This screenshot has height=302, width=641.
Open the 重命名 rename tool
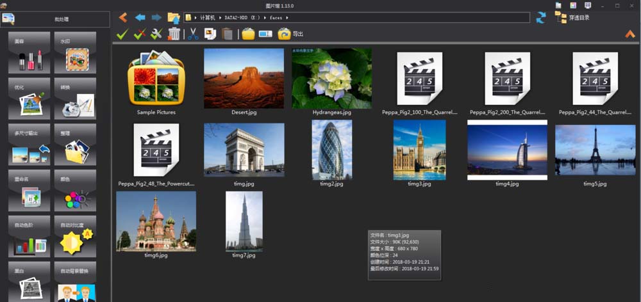29,190
